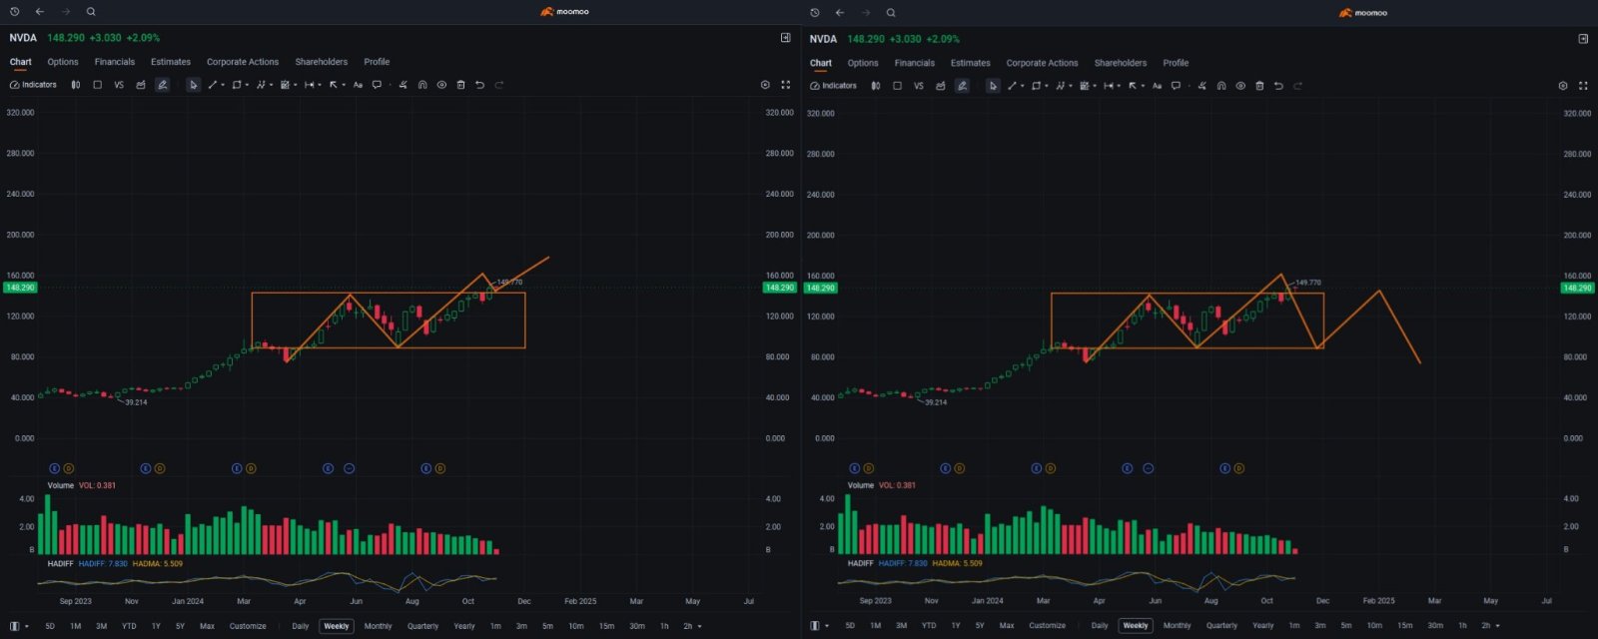The height and width of the screenshot is (639, 1598).
Task: Open Shareholders tab in right window
Action: coord(1121,63)
